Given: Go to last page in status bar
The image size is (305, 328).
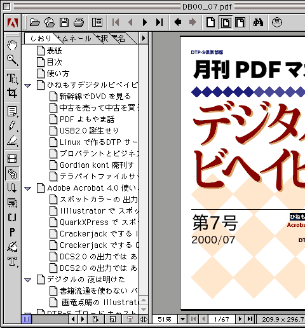Looking at the screenshot, I should (250, 319).
